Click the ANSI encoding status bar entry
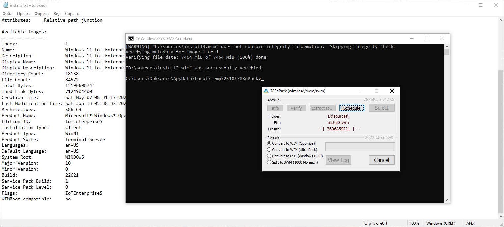 click(x=470, y=223)
